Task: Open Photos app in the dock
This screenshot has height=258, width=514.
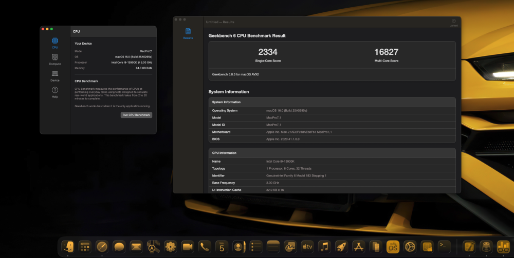Action: point(171,247)
